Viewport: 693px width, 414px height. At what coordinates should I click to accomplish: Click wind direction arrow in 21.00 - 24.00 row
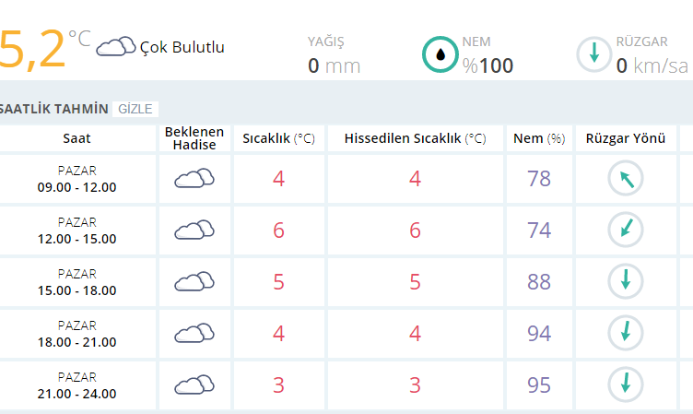click(x=626, y=384)
